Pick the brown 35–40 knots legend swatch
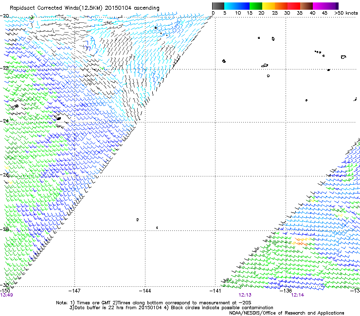 click(306, 6)
